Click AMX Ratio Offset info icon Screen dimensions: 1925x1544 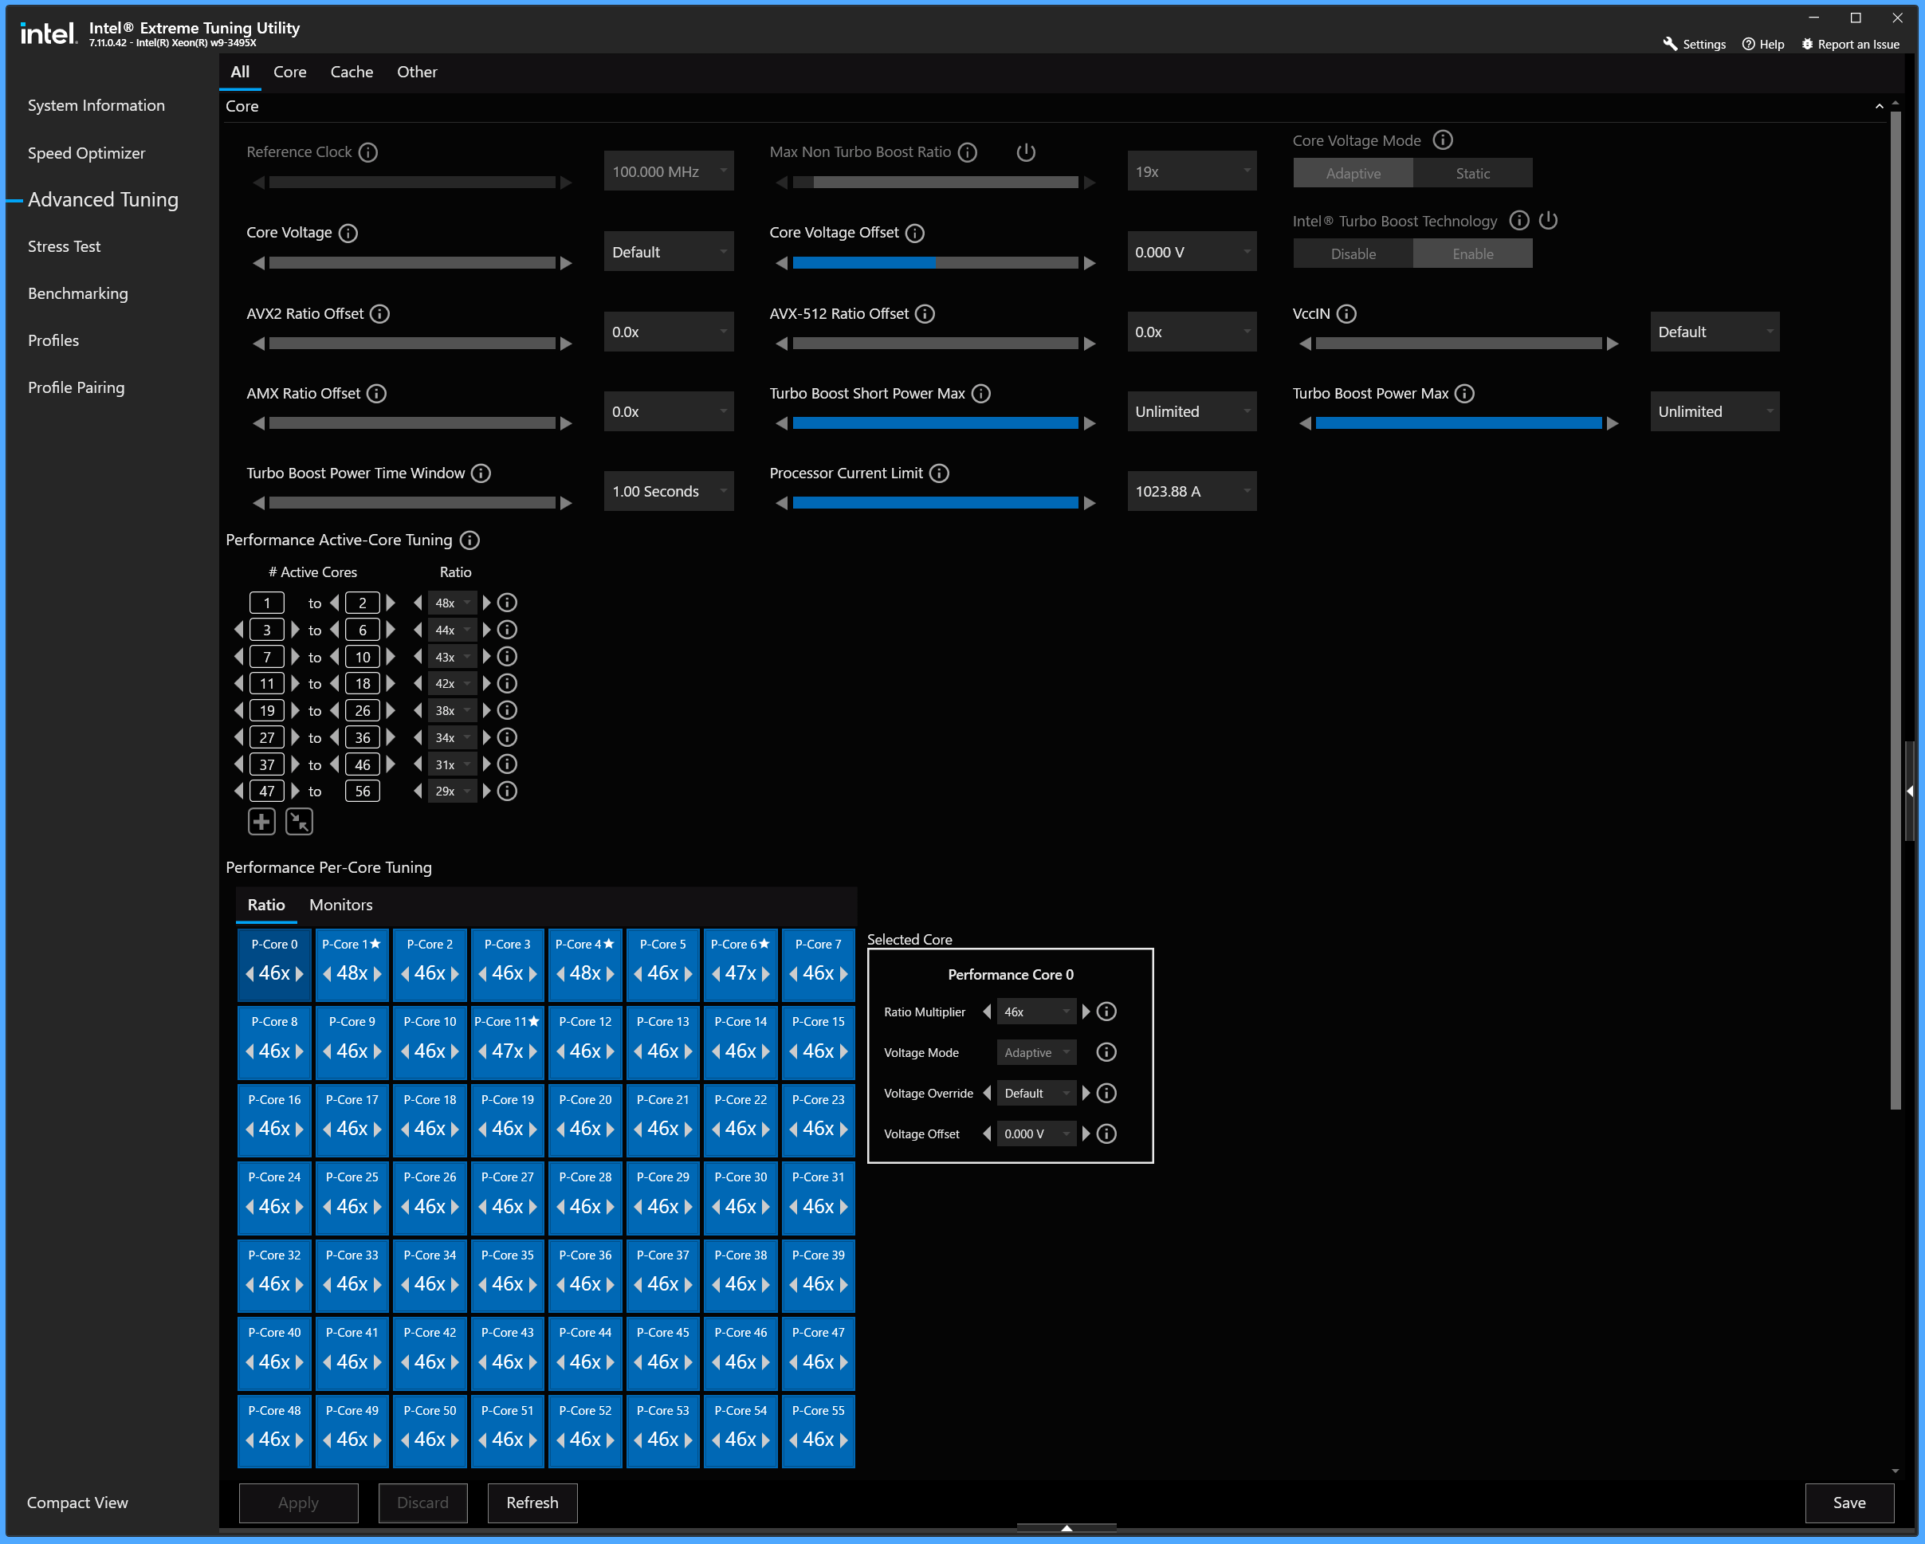tap(377, 394)
